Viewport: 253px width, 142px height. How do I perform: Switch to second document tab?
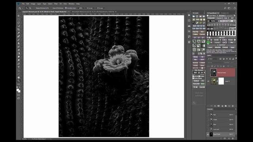[x=93, y=12]
